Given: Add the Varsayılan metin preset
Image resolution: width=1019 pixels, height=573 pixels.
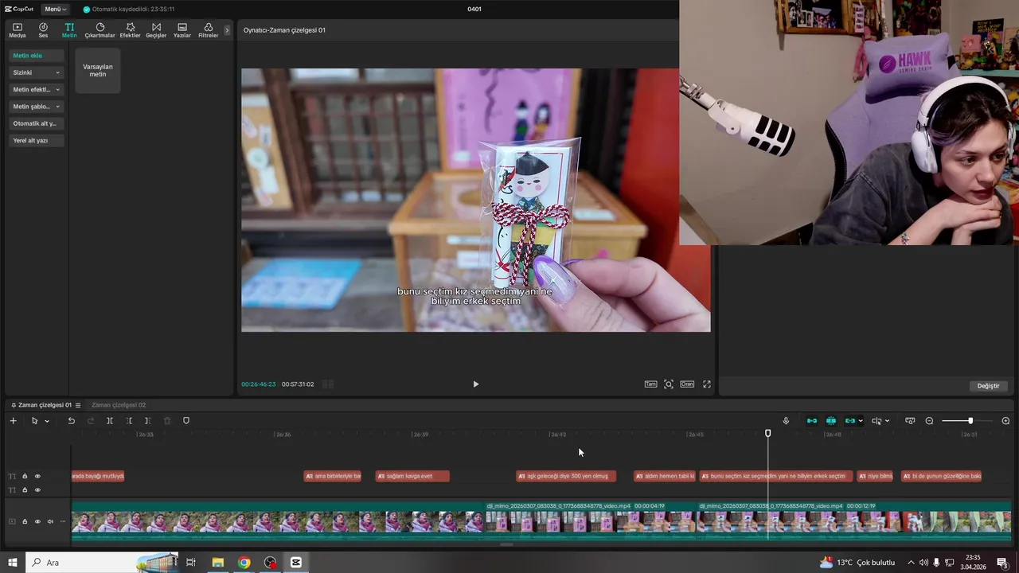Looking at the screenshot, I should (x=98, y=70).
